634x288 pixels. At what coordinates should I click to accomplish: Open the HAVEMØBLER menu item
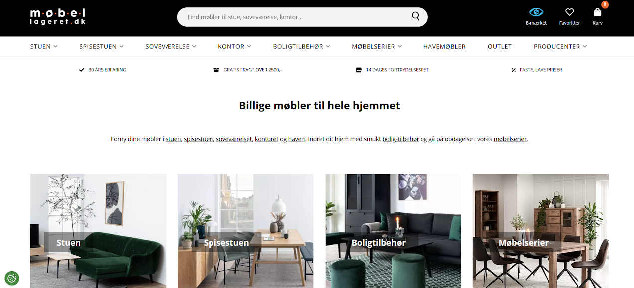point(444,46)
